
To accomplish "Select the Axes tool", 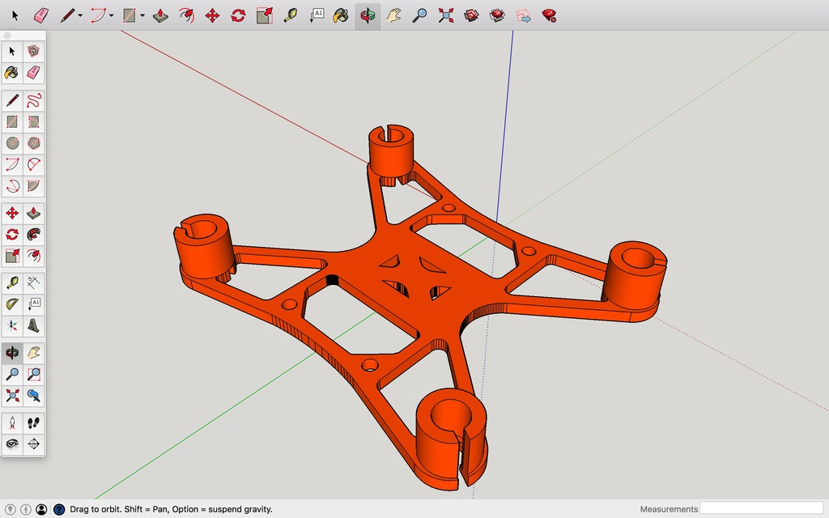I will [x=12, y=326].
